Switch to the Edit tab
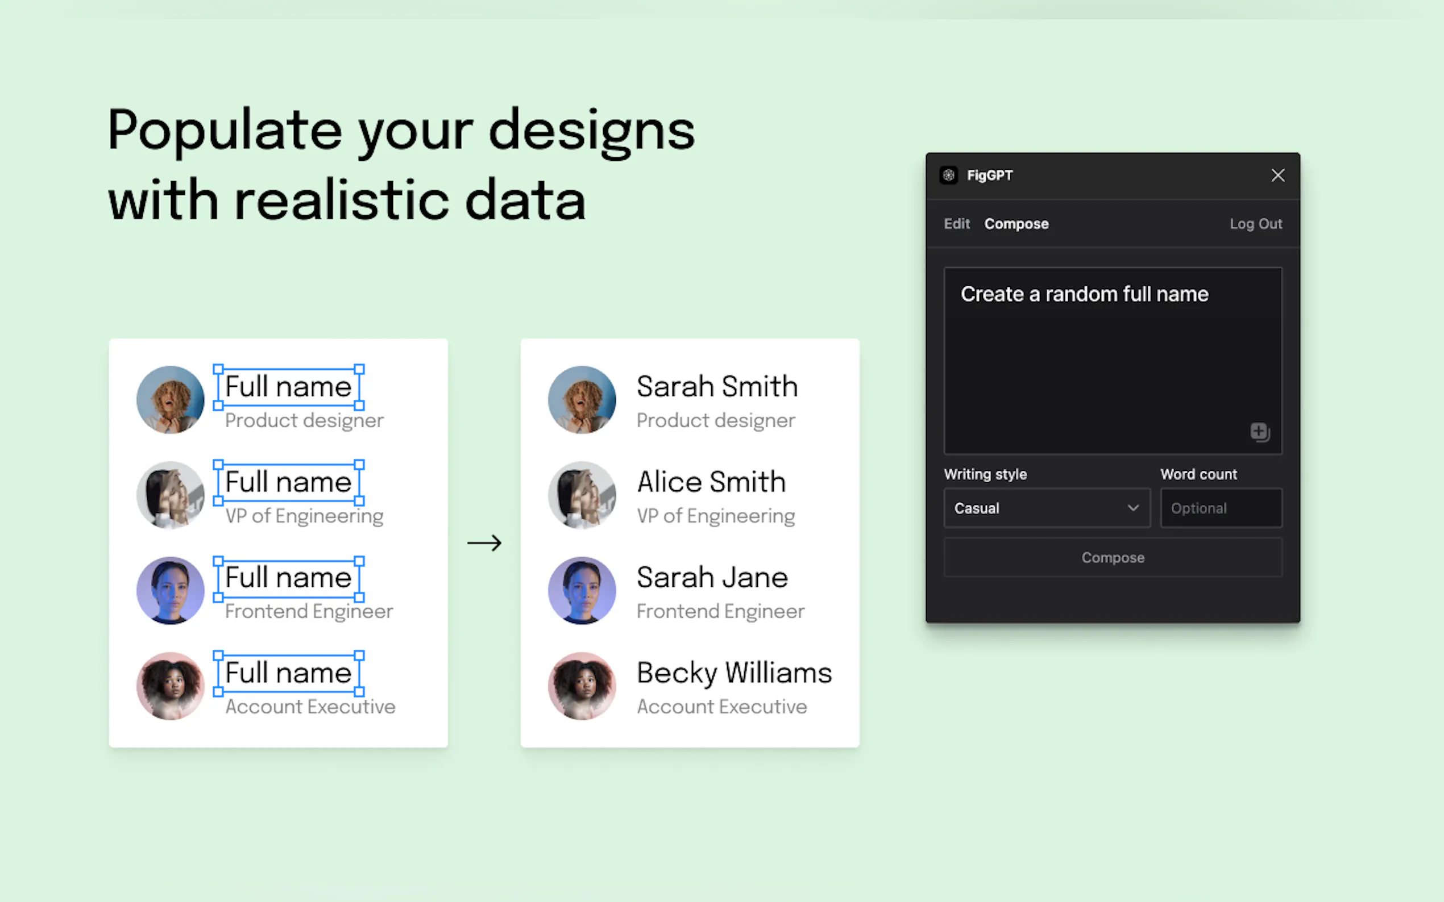 click(956, 224)
